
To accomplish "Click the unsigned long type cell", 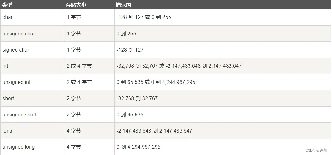I will point(18,147).
